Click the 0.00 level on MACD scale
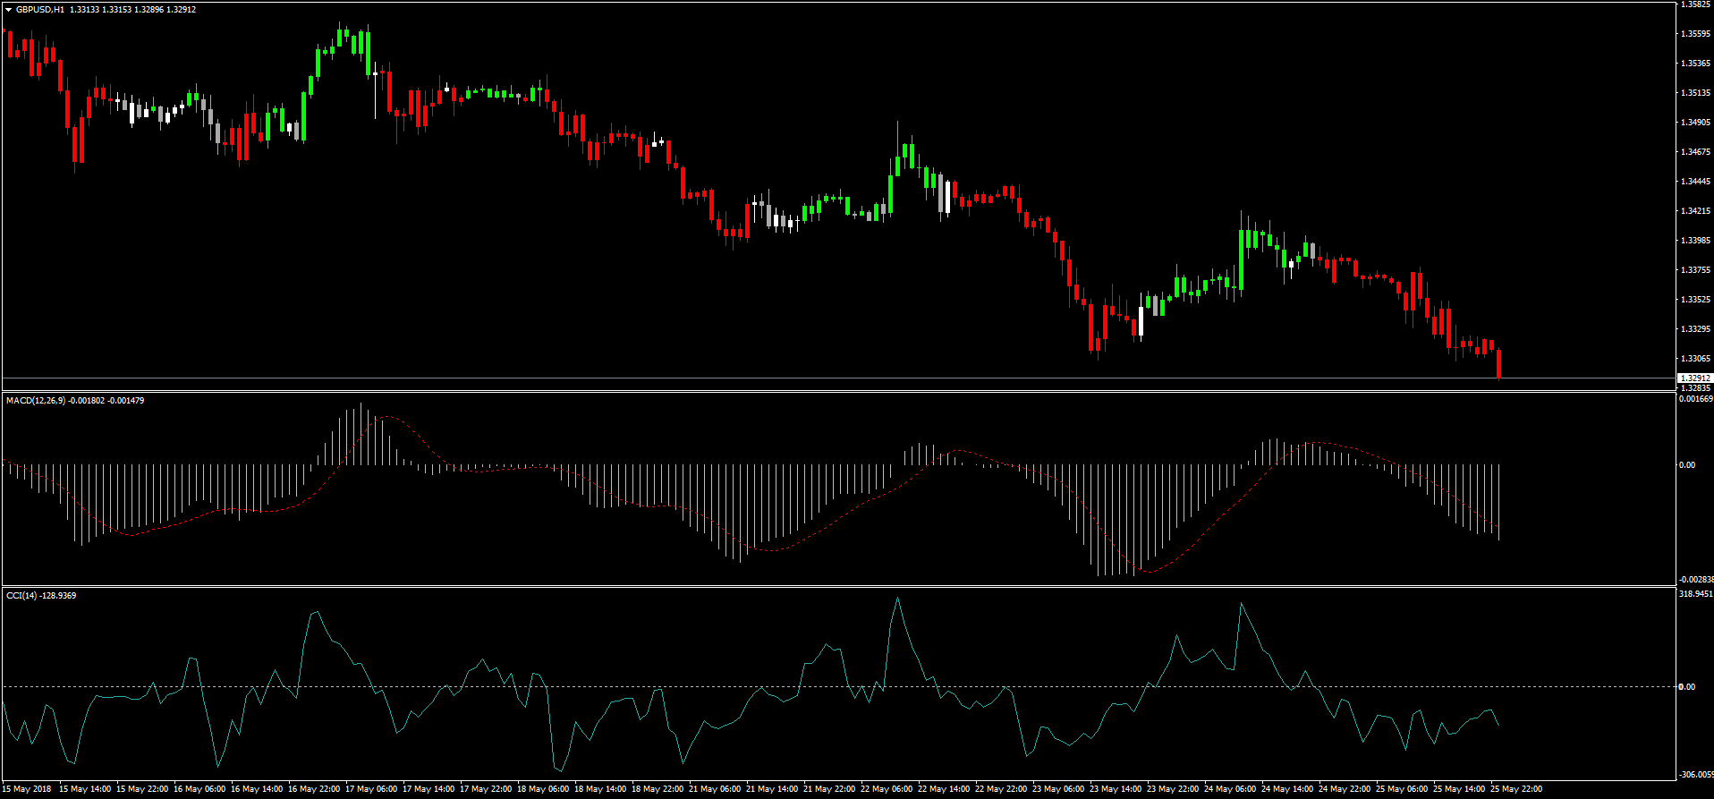The width and height of the screenshot is (1714, 799). point(1687,465)
